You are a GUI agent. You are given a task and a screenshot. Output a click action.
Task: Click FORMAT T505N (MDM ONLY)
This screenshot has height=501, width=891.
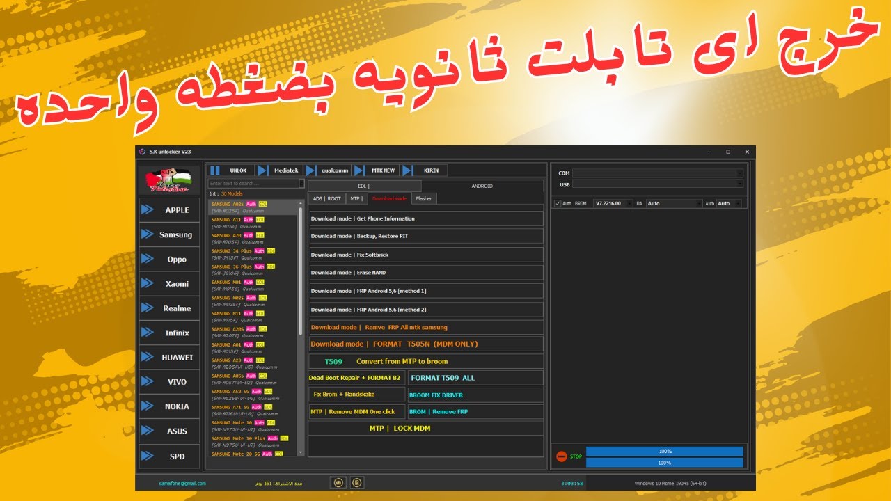[426, 344]
